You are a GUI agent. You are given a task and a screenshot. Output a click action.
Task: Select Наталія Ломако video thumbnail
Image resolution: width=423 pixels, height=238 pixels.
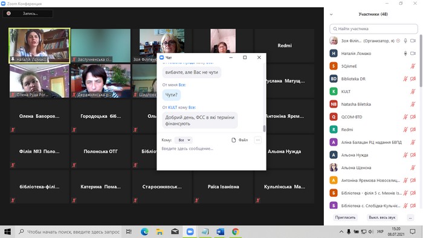39,46
